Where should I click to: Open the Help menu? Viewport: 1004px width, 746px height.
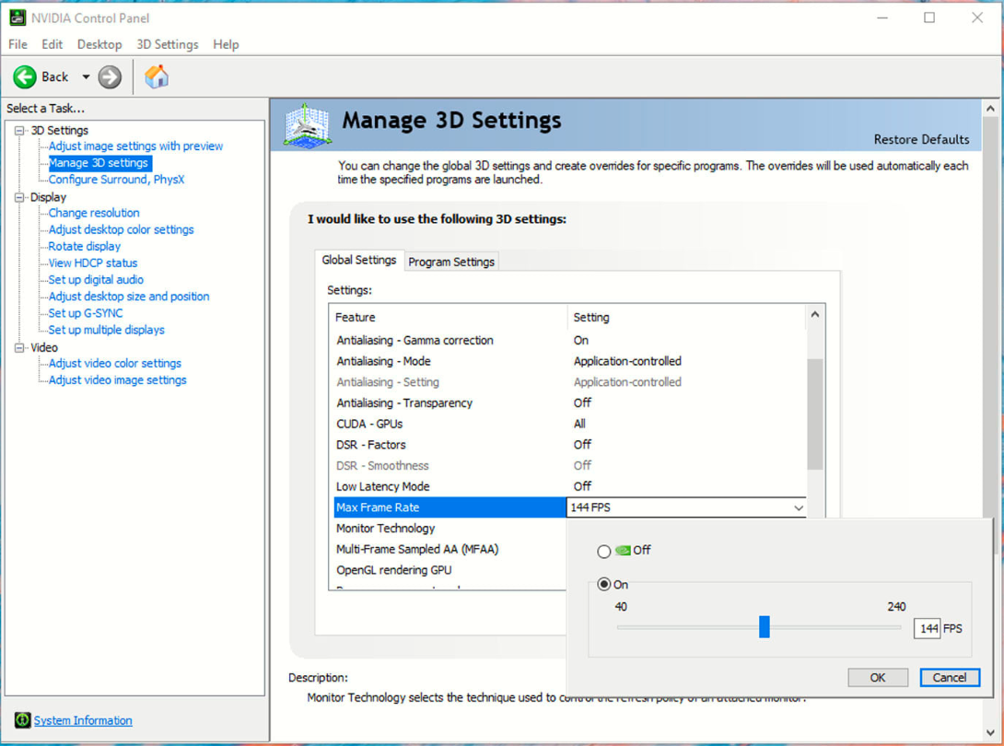pos(226,44)
